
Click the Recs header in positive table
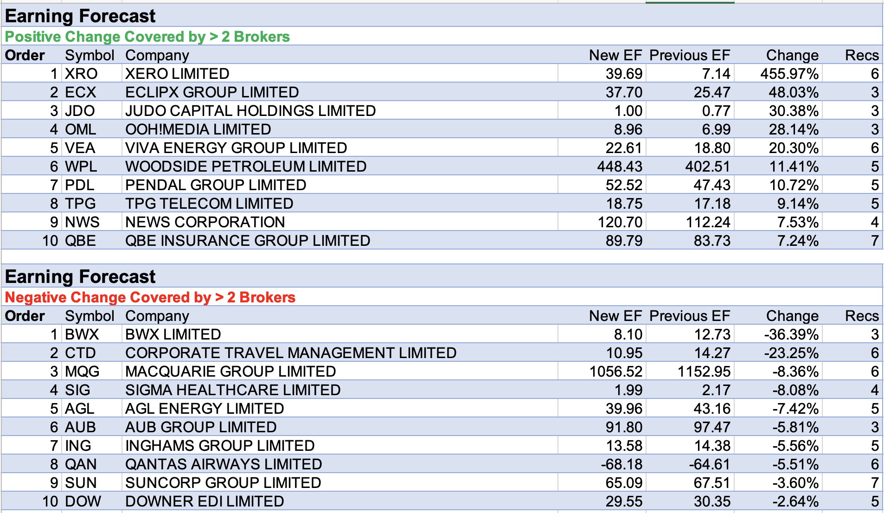[861, 55]
